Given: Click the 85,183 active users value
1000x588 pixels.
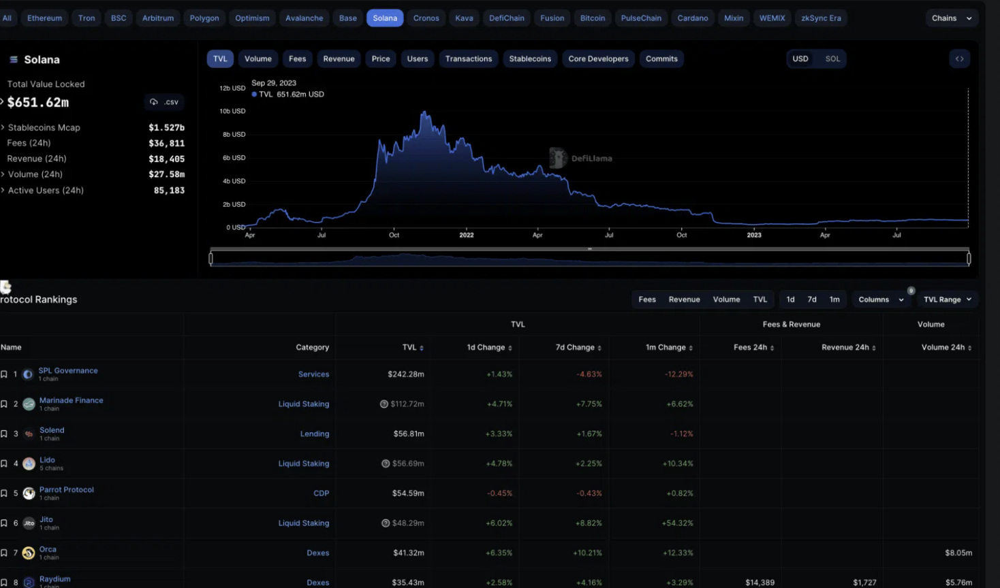Looking at the screenshot, I should (x=169, y=191).
